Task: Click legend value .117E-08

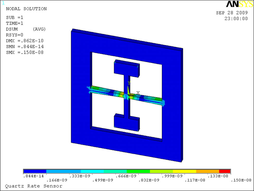Action: pyautogui.click(x=195, y=180)
